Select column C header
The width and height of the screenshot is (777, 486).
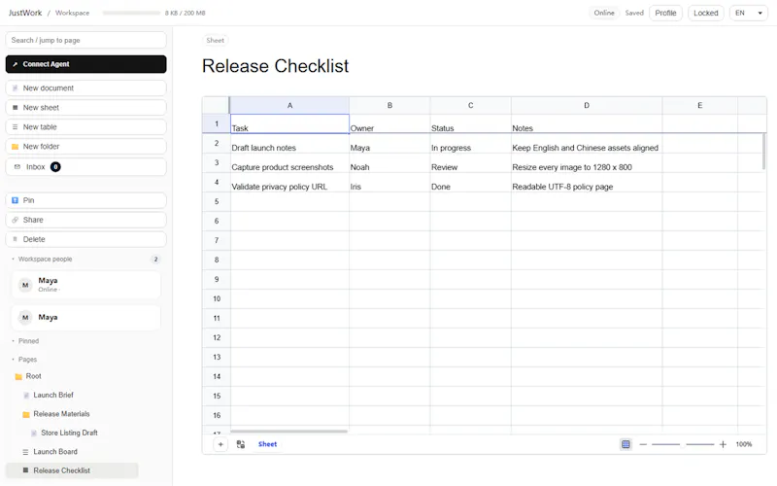click(470, 106)
